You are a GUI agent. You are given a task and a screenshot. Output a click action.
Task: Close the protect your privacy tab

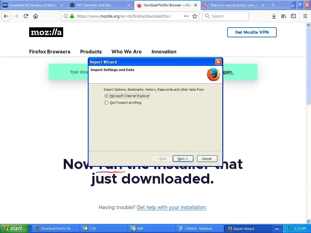tap(263, 5)
